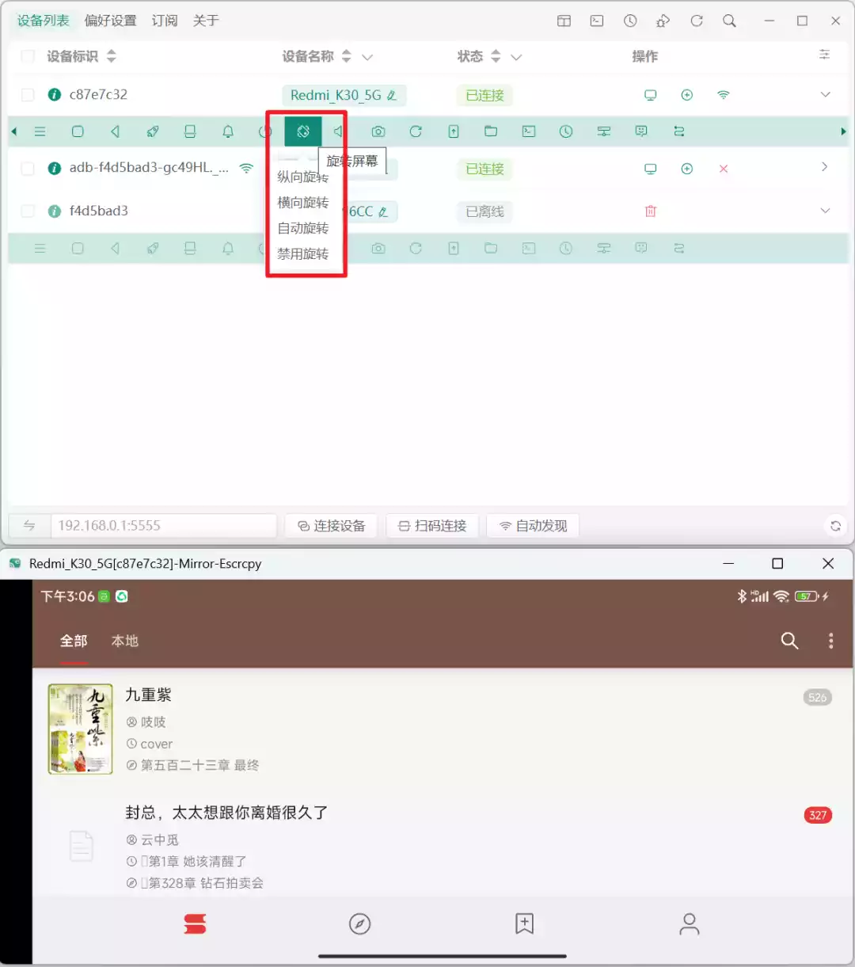Switch to 本地 tab in mirror window
Screen dimensions: 855x967
tap(125, 641)
